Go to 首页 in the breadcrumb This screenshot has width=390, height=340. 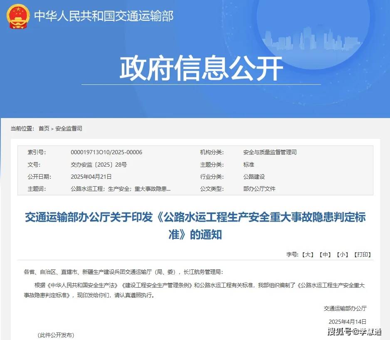[x=44, y=128]
